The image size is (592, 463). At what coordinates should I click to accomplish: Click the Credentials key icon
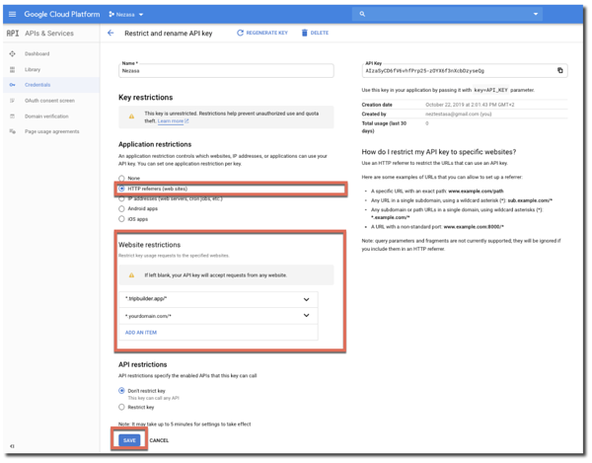12,85
